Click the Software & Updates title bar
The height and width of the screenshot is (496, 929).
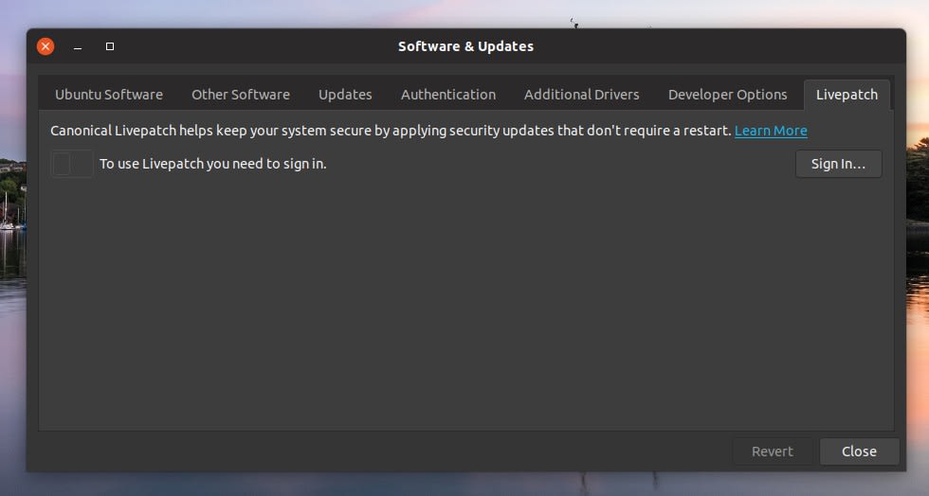(465, 46)
